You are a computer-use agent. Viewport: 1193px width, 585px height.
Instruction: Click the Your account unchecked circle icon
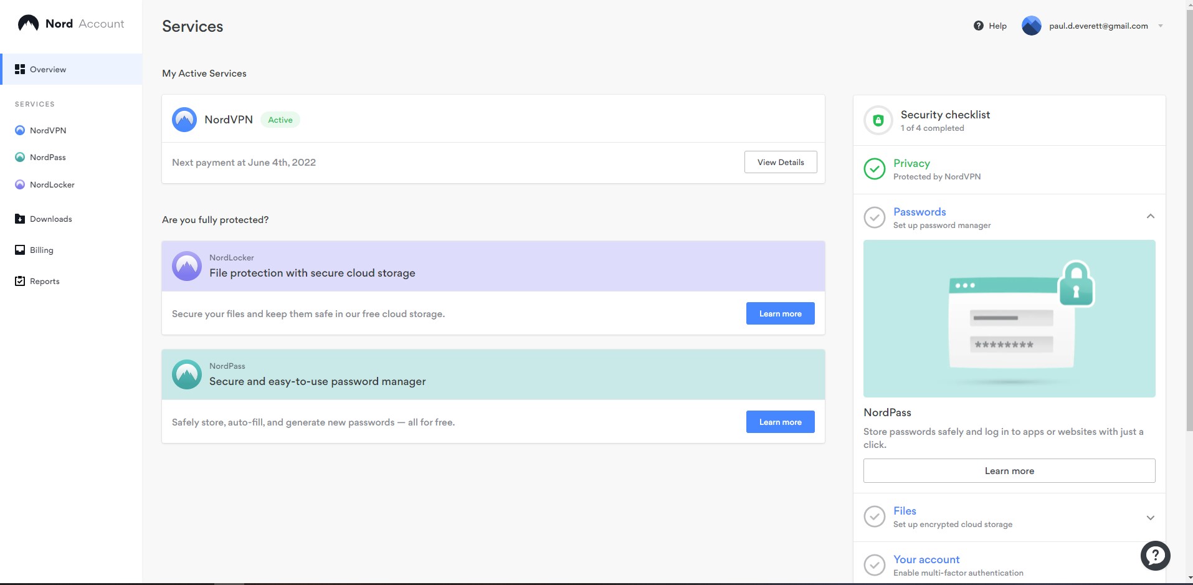pos(875,565)
